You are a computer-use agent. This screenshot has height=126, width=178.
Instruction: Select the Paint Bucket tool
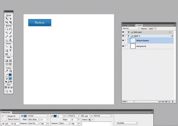coord(10,71)
